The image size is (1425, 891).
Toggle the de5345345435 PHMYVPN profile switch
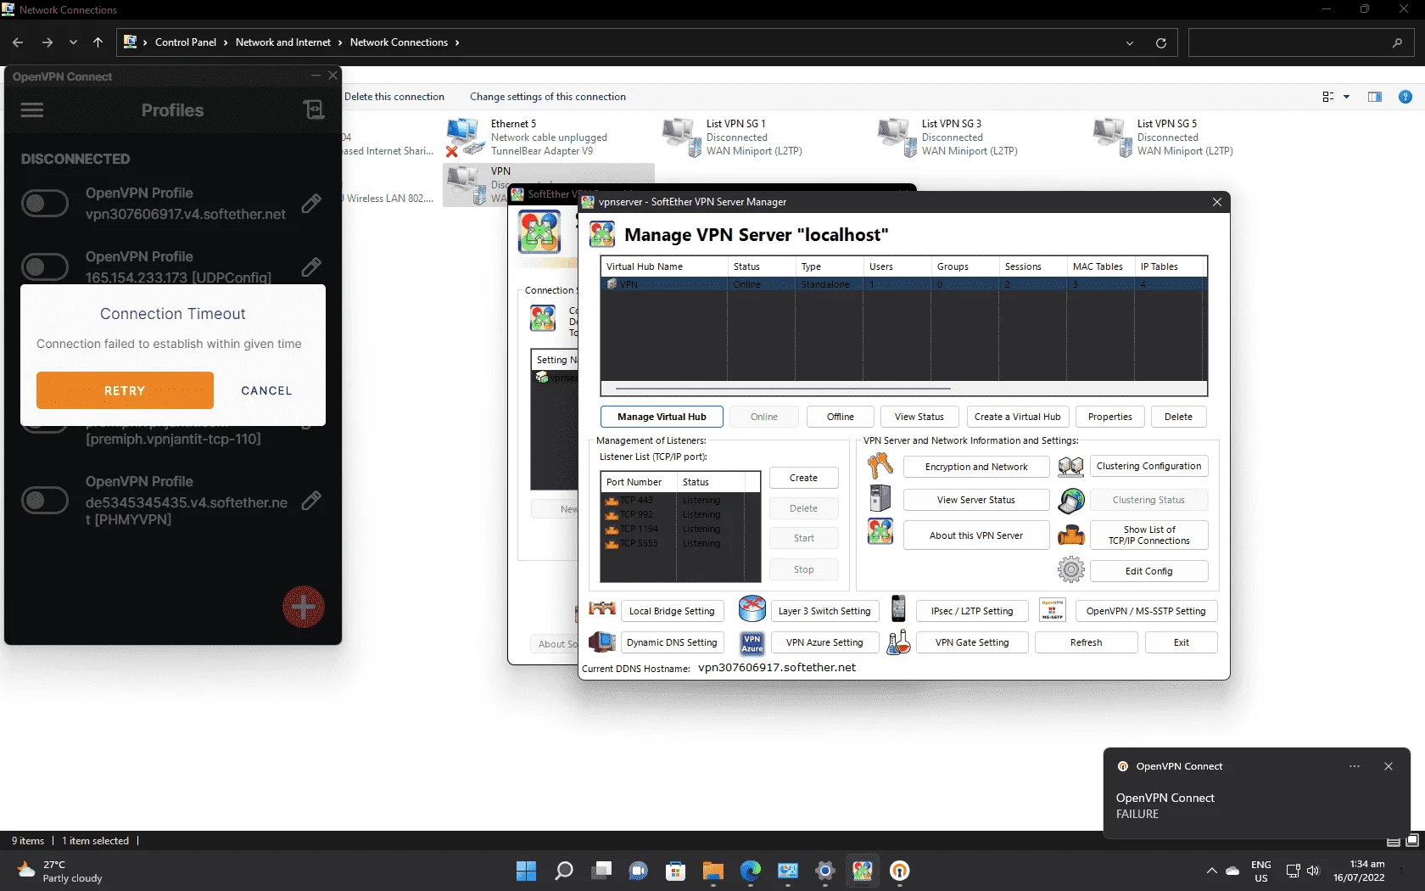(45, 501)
